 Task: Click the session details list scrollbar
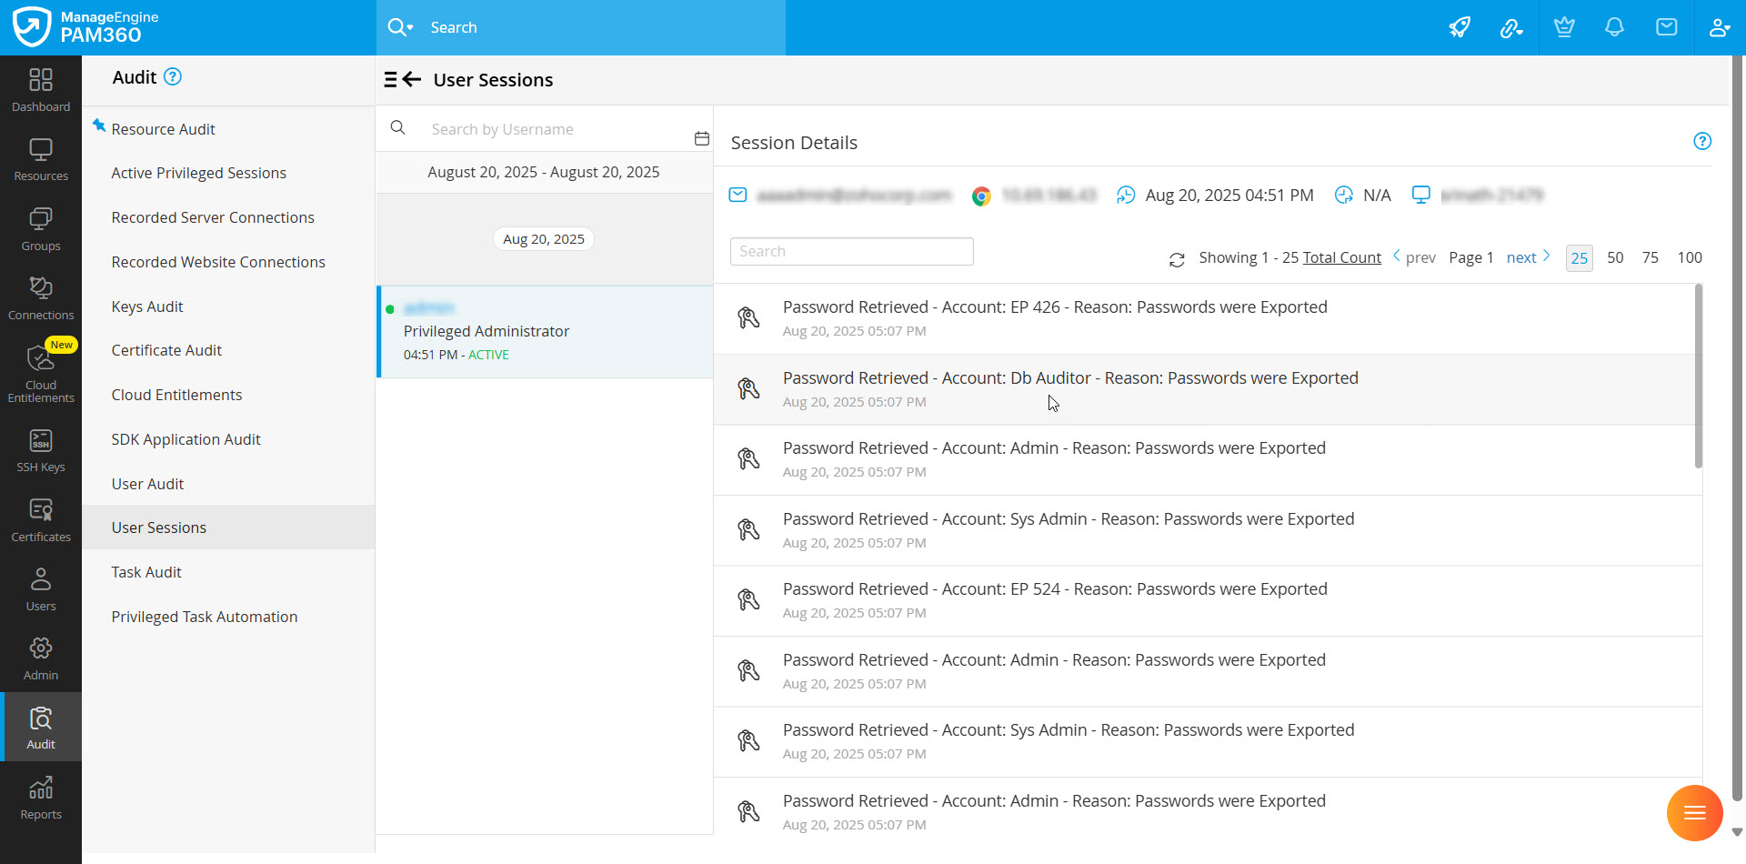tap(1698, 376)
